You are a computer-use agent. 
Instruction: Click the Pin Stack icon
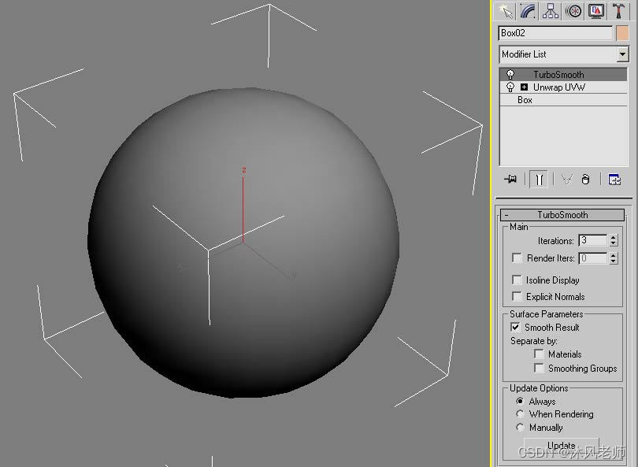point(510,179)
